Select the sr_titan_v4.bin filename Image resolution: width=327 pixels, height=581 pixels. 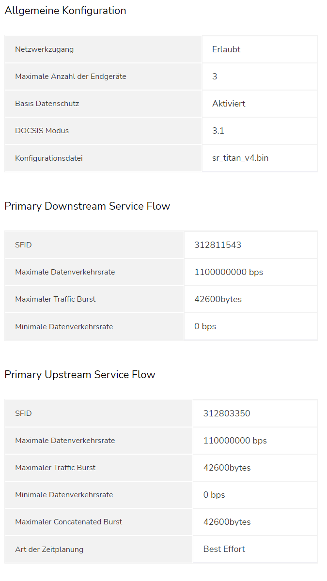(x=240, y=158)
